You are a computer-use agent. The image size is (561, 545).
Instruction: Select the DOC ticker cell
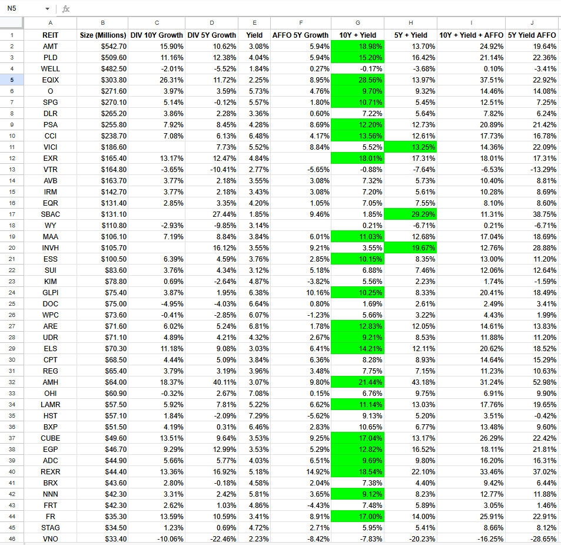pyautogui.click(x=51, y=303)
